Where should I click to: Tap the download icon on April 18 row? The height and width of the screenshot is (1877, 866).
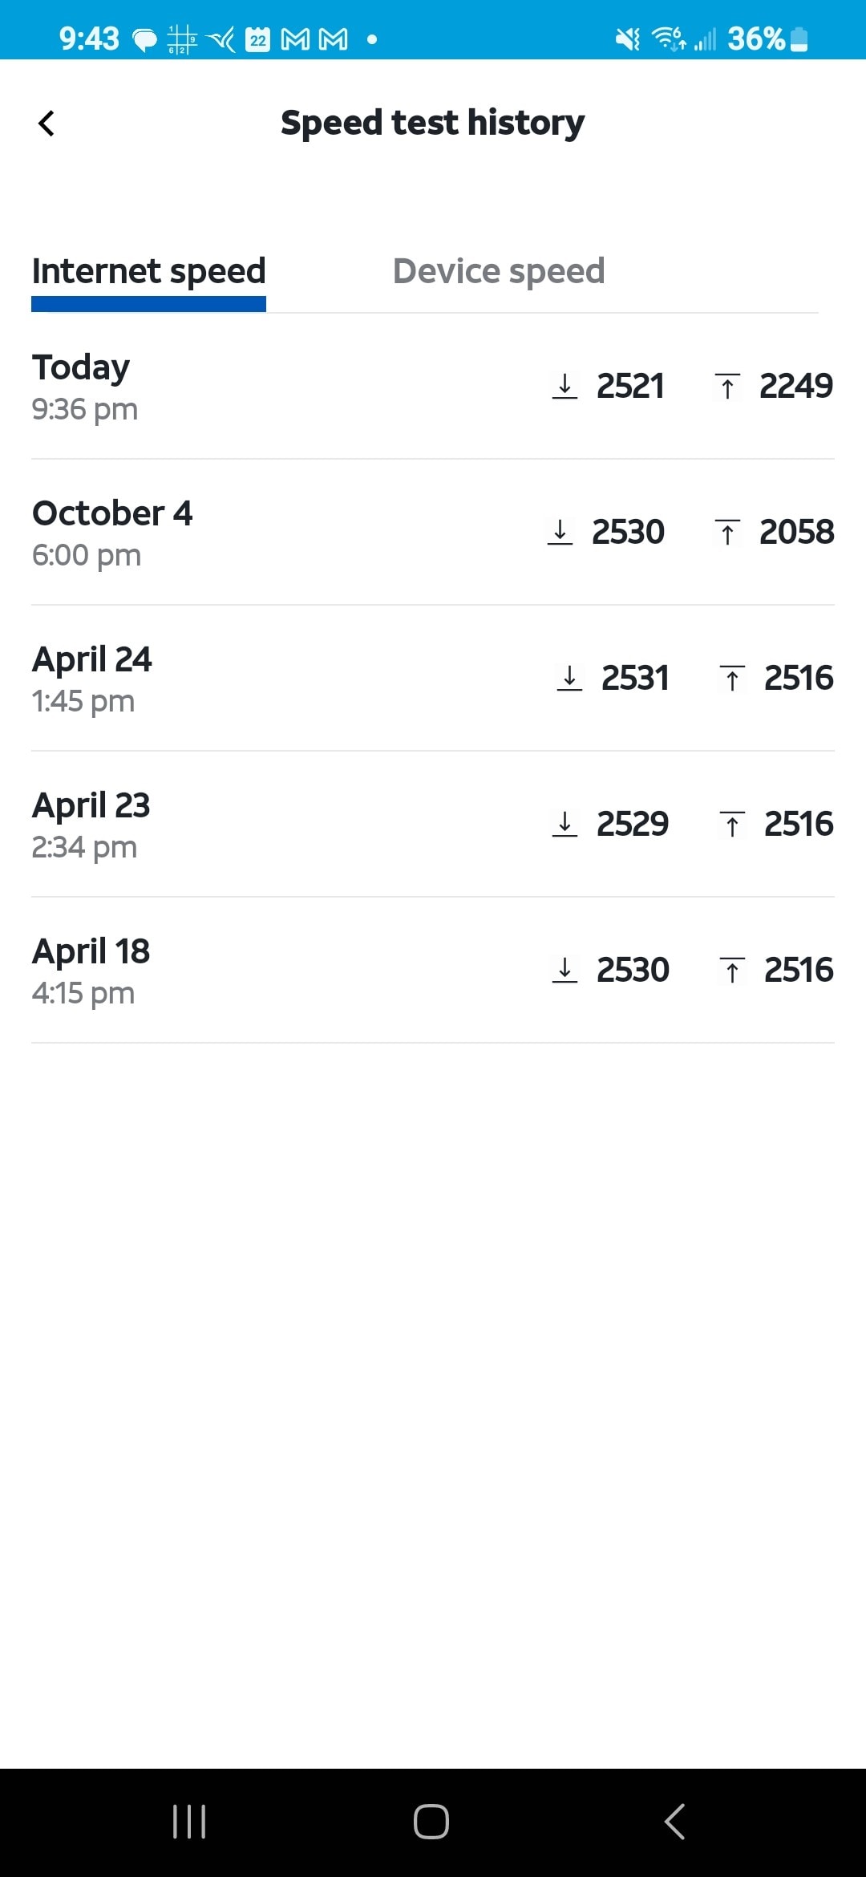point(565,970)
